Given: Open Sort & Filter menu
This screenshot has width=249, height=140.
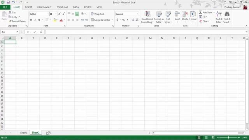Looking at the screenshot, I should click(219, 17).
